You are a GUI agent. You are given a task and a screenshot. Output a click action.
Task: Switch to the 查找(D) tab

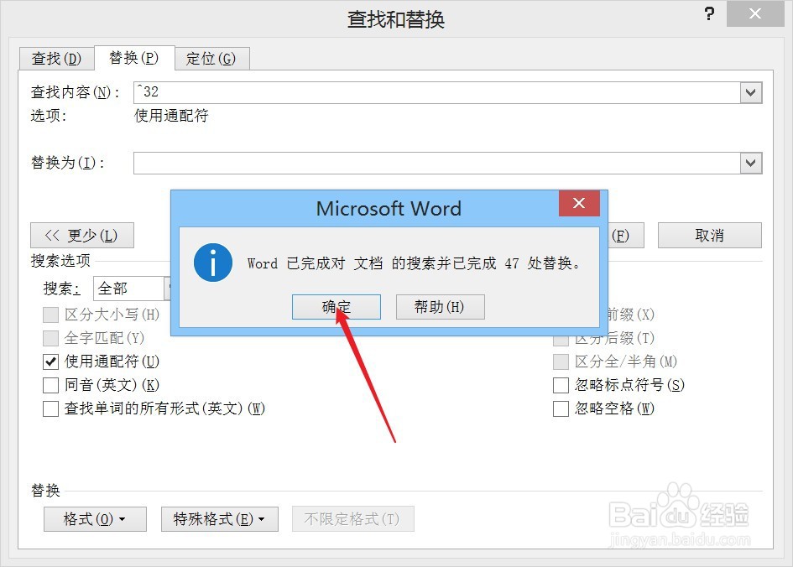(x=57, y=59)
